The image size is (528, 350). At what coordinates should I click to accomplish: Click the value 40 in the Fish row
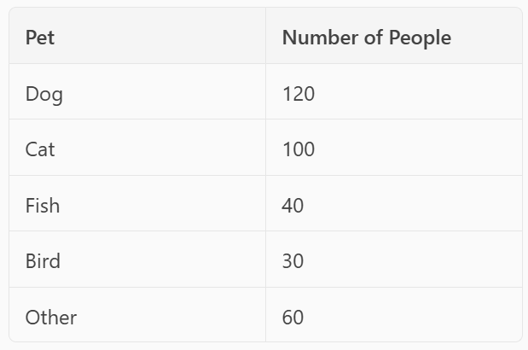[293, 205]
